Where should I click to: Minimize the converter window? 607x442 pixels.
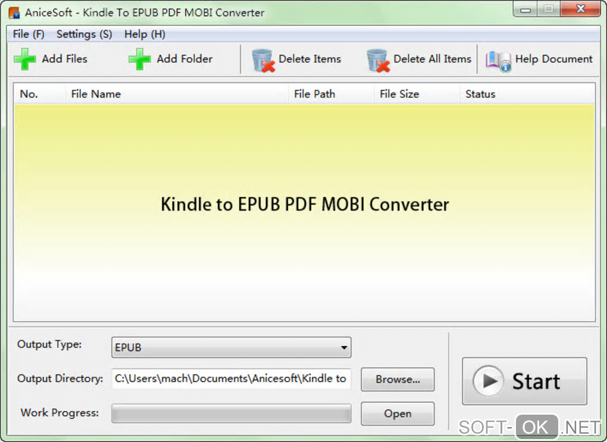coord(525,10)
